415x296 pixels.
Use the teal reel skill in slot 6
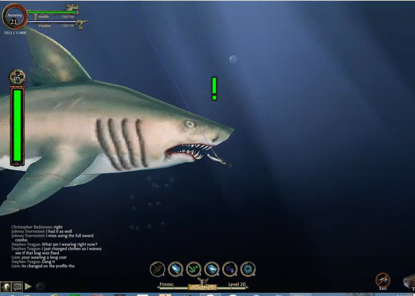coord(248,269)
